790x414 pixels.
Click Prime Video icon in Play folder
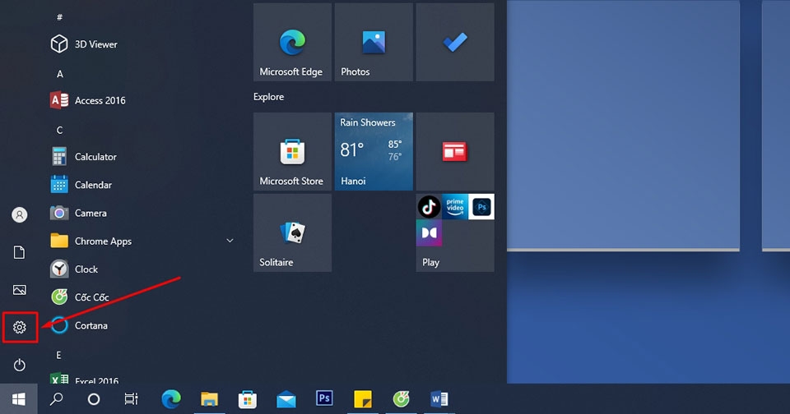[x=455, y=207]
